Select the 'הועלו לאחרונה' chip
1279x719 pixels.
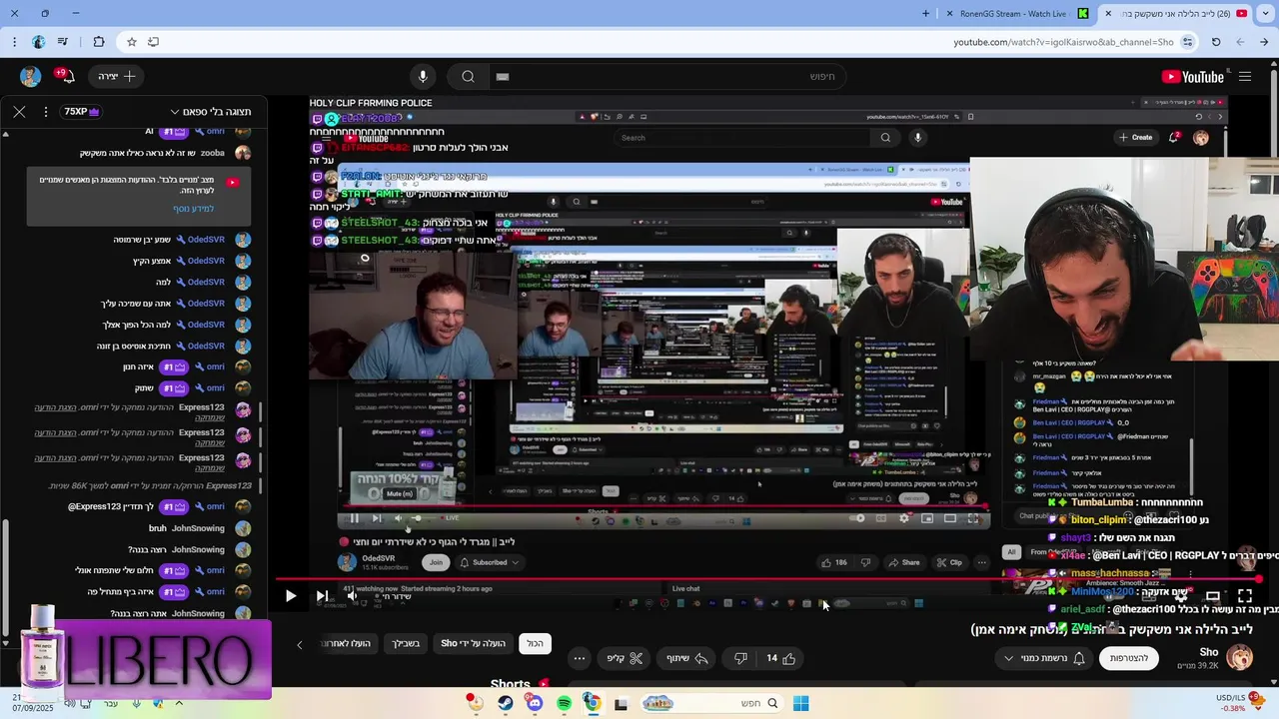pos(346,643)
